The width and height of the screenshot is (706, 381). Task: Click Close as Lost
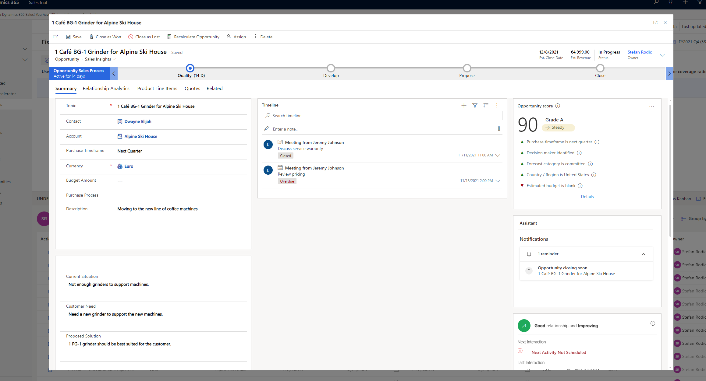click(x=144, y=37)
